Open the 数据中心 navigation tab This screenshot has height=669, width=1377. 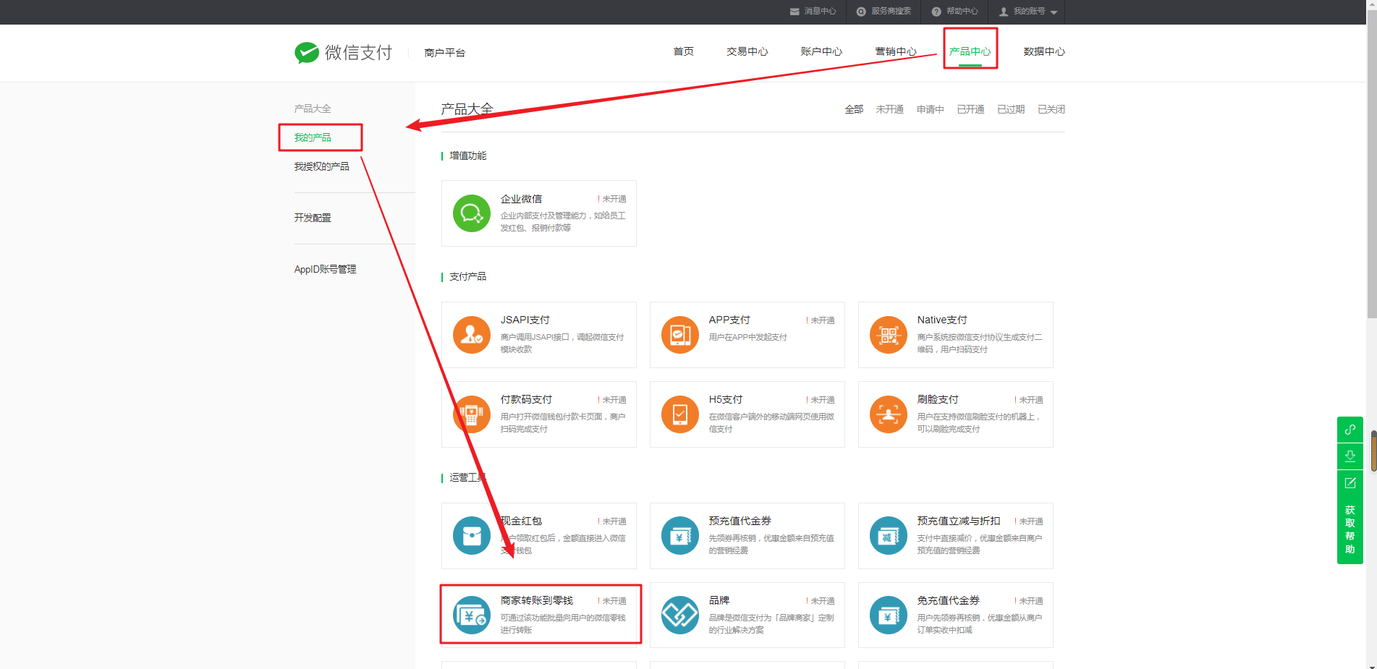[x=1044, y=51]
